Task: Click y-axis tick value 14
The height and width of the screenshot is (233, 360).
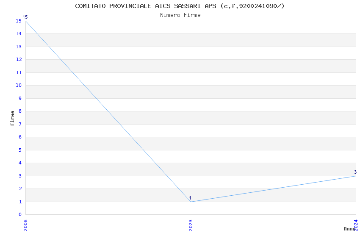Action: (19, 34)
